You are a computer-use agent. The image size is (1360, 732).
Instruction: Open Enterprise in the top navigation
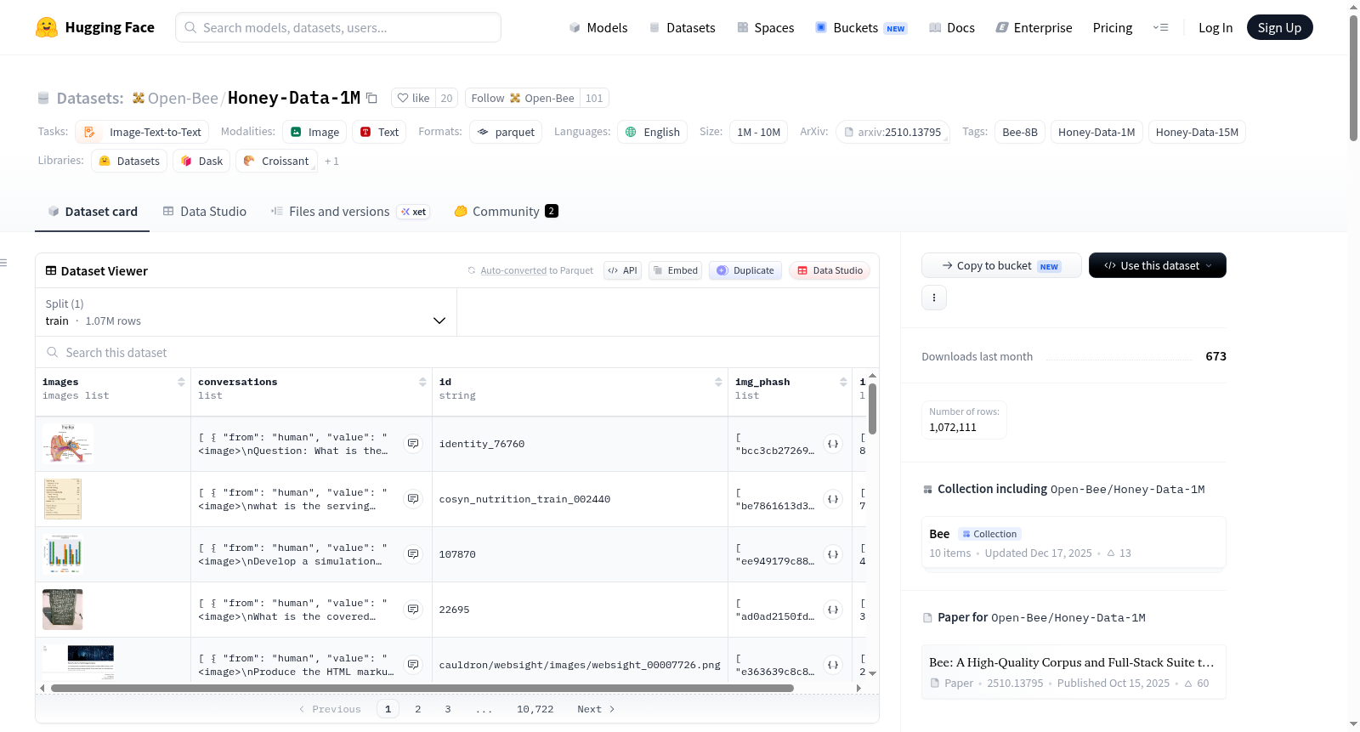[x=1034, y=27]
